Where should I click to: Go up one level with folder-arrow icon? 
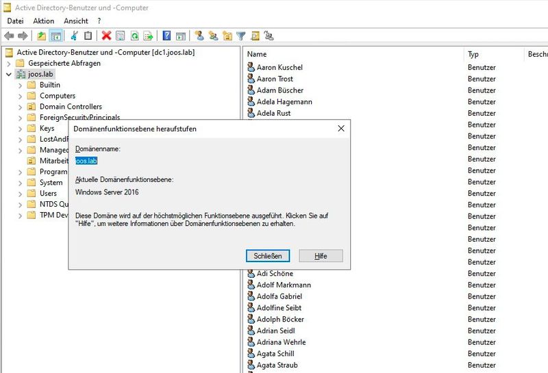click(42, 36)
